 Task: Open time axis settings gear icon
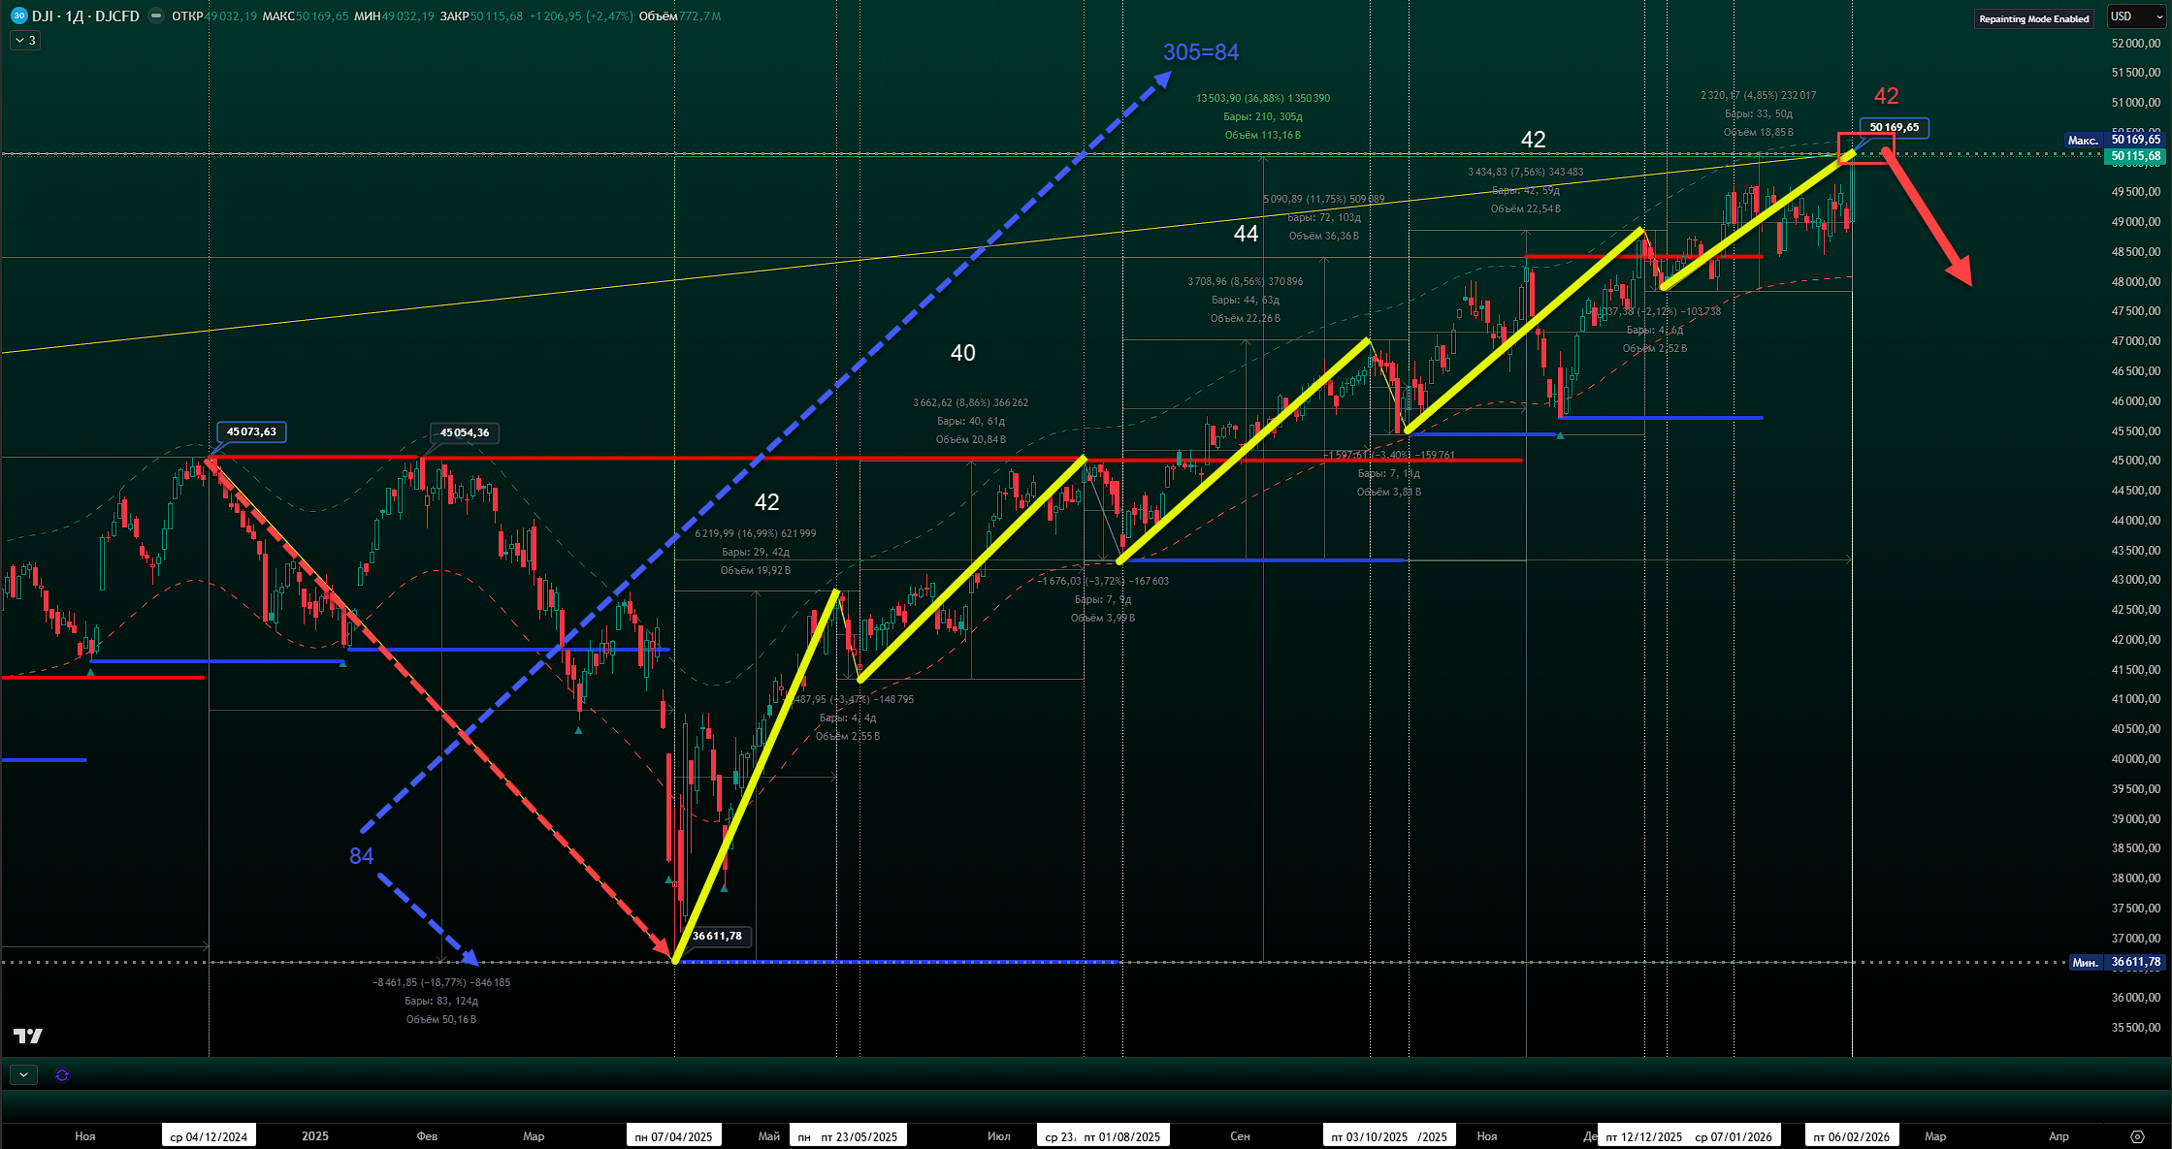pyautogui.click(x=2137, y=1136)
